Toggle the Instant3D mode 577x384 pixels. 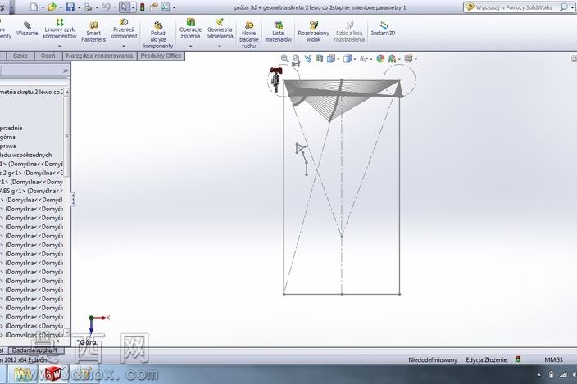pyautogui.click(x=383, y=29)
